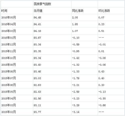Screen dimensions: 125x116
Task: Click the 2016年04月 date cell
Action: pos(8,24)
